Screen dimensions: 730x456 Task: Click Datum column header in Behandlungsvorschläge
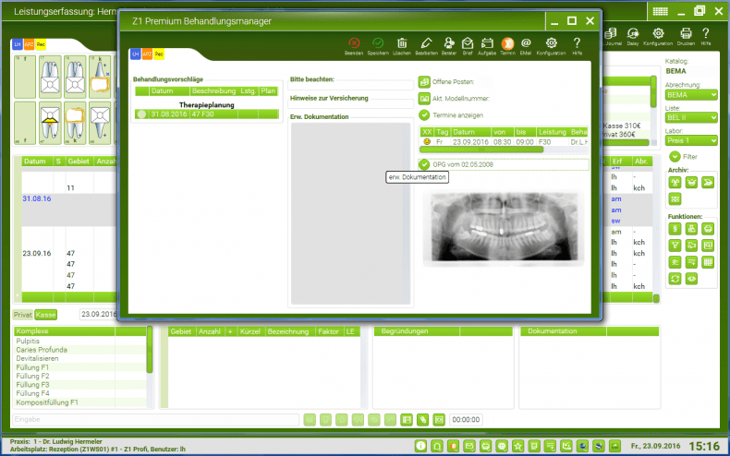[169, 91]
